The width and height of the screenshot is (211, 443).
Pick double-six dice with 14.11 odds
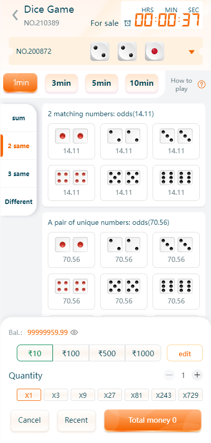176,183
